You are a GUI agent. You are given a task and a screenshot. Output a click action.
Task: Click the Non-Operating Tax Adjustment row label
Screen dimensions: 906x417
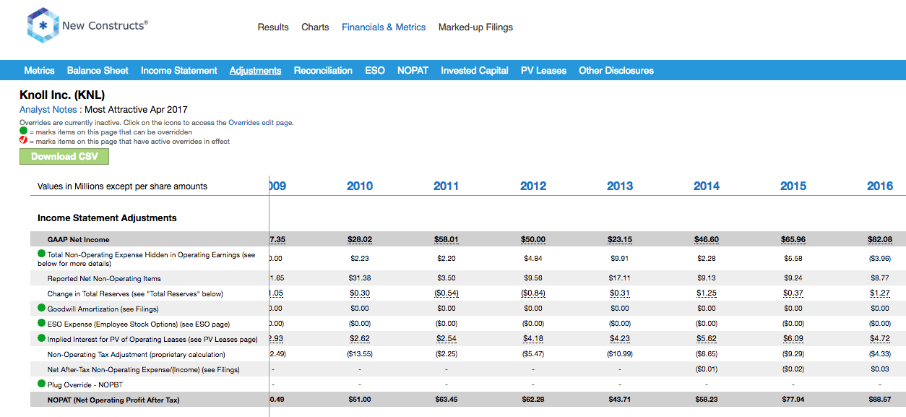(x=137, y=354)
